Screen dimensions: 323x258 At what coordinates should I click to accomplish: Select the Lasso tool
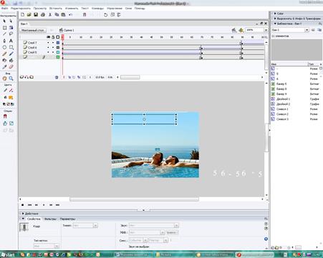(11, 34)
